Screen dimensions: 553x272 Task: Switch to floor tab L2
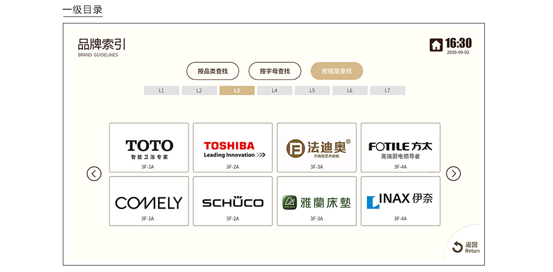pos(199,90)
